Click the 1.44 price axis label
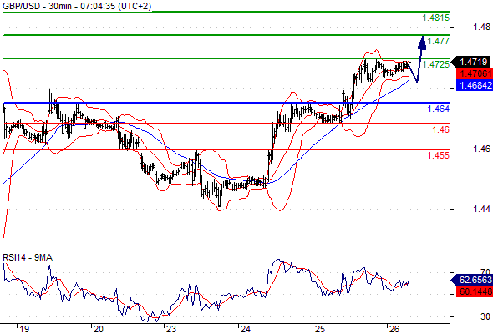493x334 pixels. [481, 209]
